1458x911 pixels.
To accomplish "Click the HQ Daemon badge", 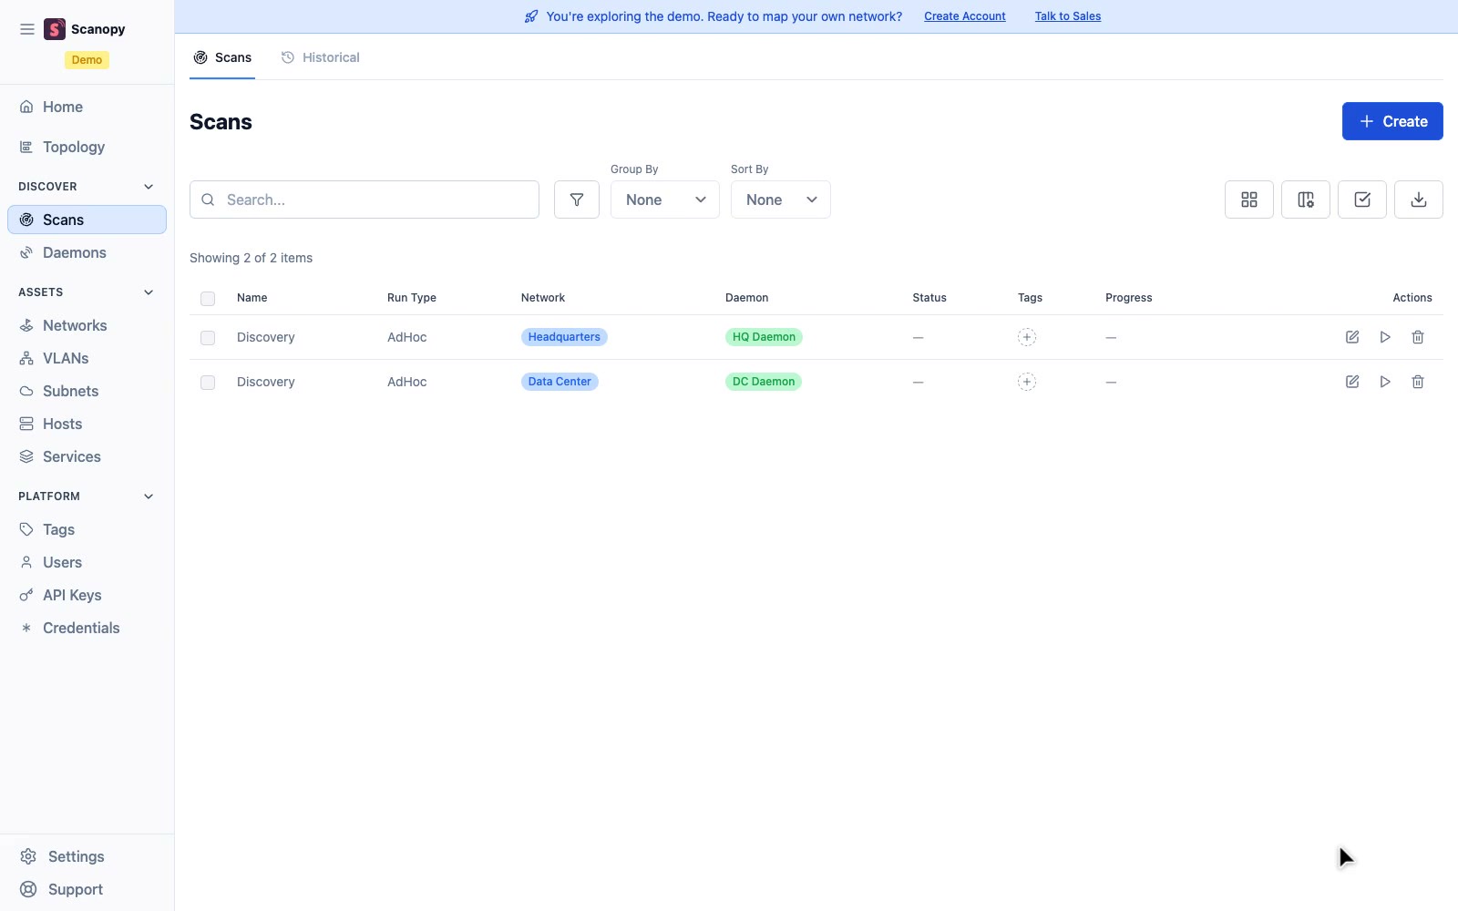I will pos(764,337).
